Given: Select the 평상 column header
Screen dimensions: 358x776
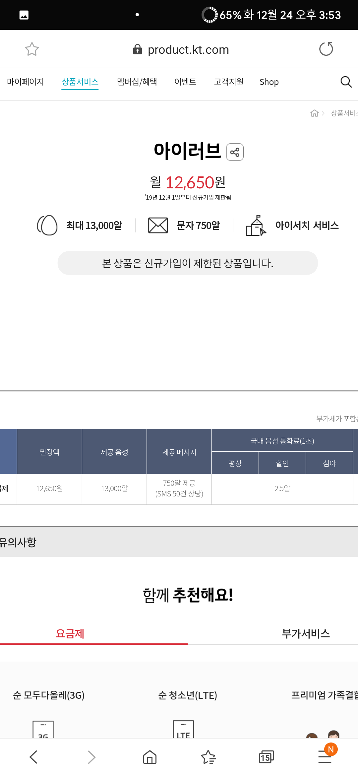Looking at the screenshot, I should 235,463.
